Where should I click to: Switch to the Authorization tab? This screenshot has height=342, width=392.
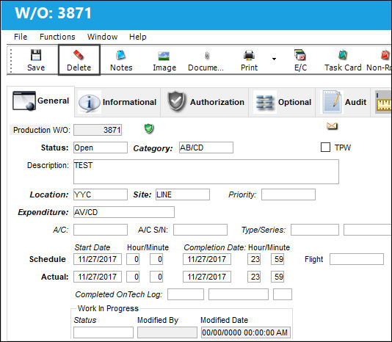coord(205,102)
